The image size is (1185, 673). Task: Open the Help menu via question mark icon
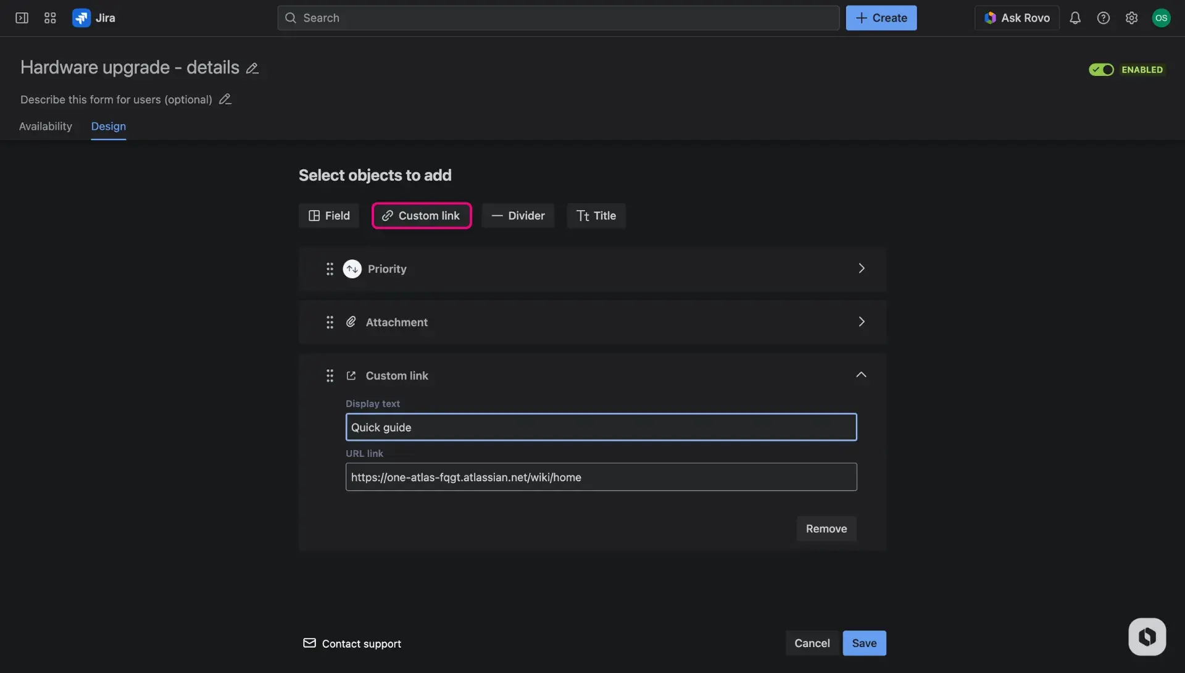click(x=1104, y=18)
